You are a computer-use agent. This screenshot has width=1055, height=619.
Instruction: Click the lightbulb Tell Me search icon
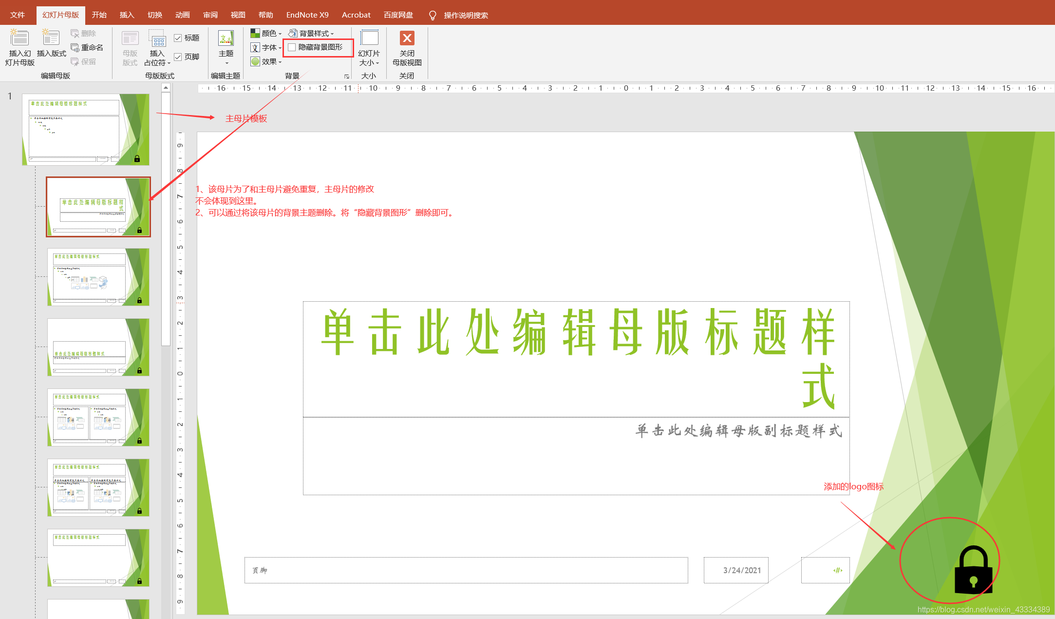point(432,15)
